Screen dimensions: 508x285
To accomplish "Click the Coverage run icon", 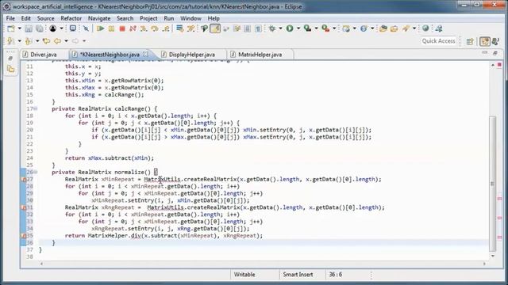I will [x=307, y=28].
